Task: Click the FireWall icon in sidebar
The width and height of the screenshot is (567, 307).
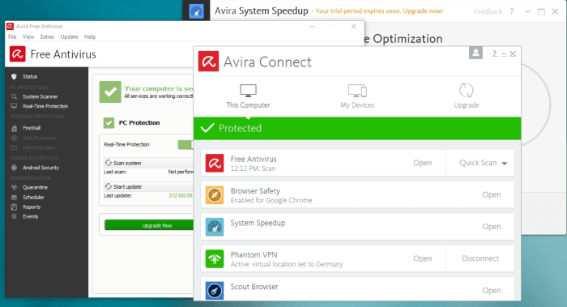Action: click(14, 128)
